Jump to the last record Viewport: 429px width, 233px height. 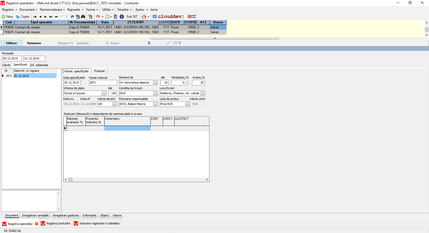pos(51,17)
